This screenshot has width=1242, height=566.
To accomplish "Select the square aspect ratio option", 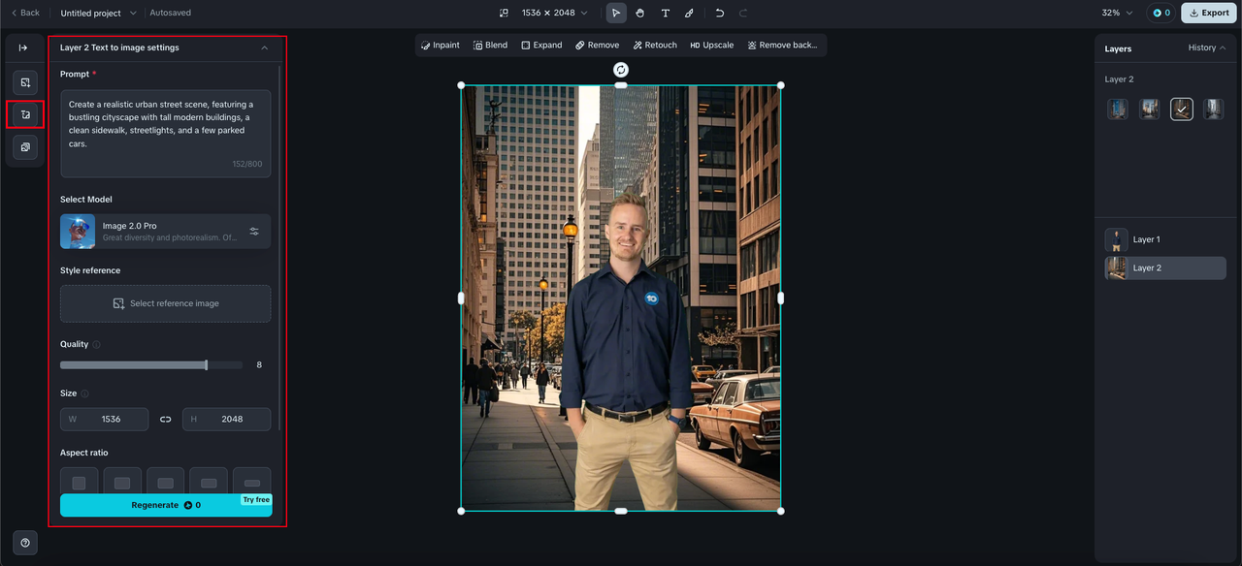I will tap(79, 483).
